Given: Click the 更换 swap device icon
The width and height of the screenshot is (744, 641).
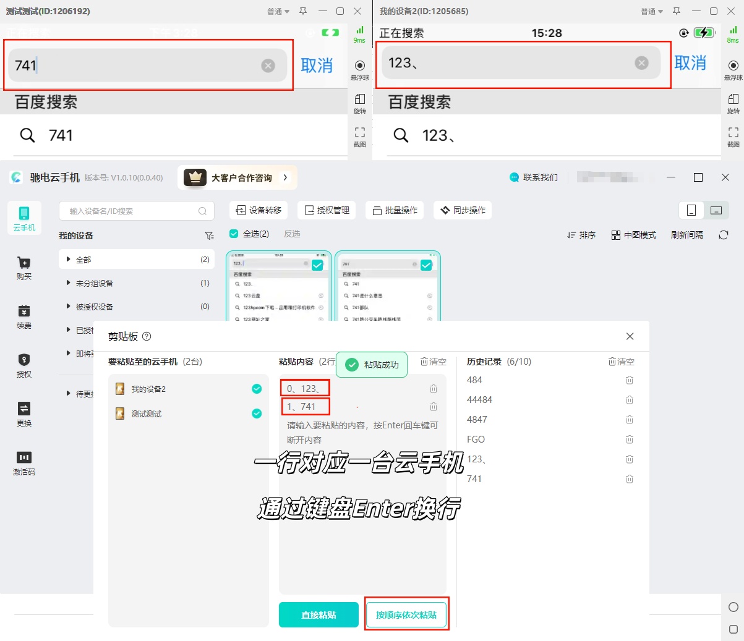Looking at the screenshot, I should pyautogui.click(x=24, y=409).
